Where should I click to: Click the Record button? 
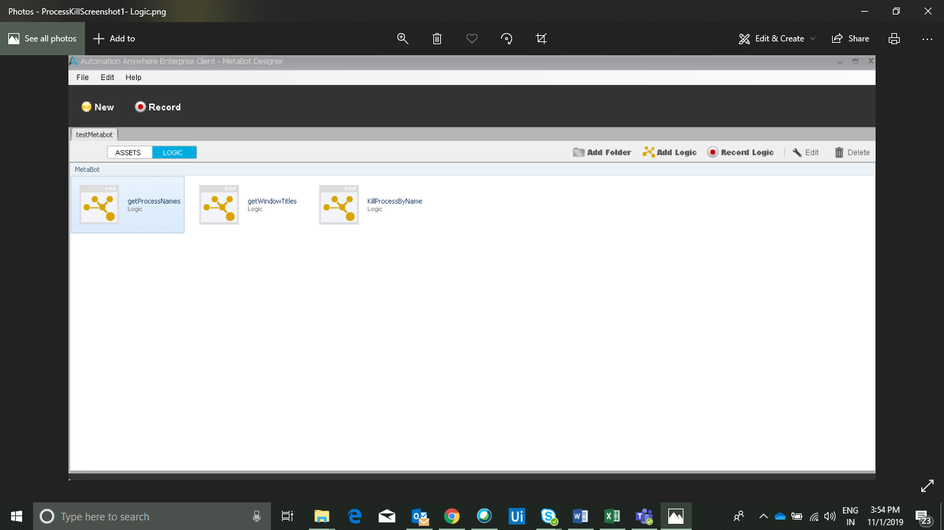pyautogui.click(x=158, y=107)
